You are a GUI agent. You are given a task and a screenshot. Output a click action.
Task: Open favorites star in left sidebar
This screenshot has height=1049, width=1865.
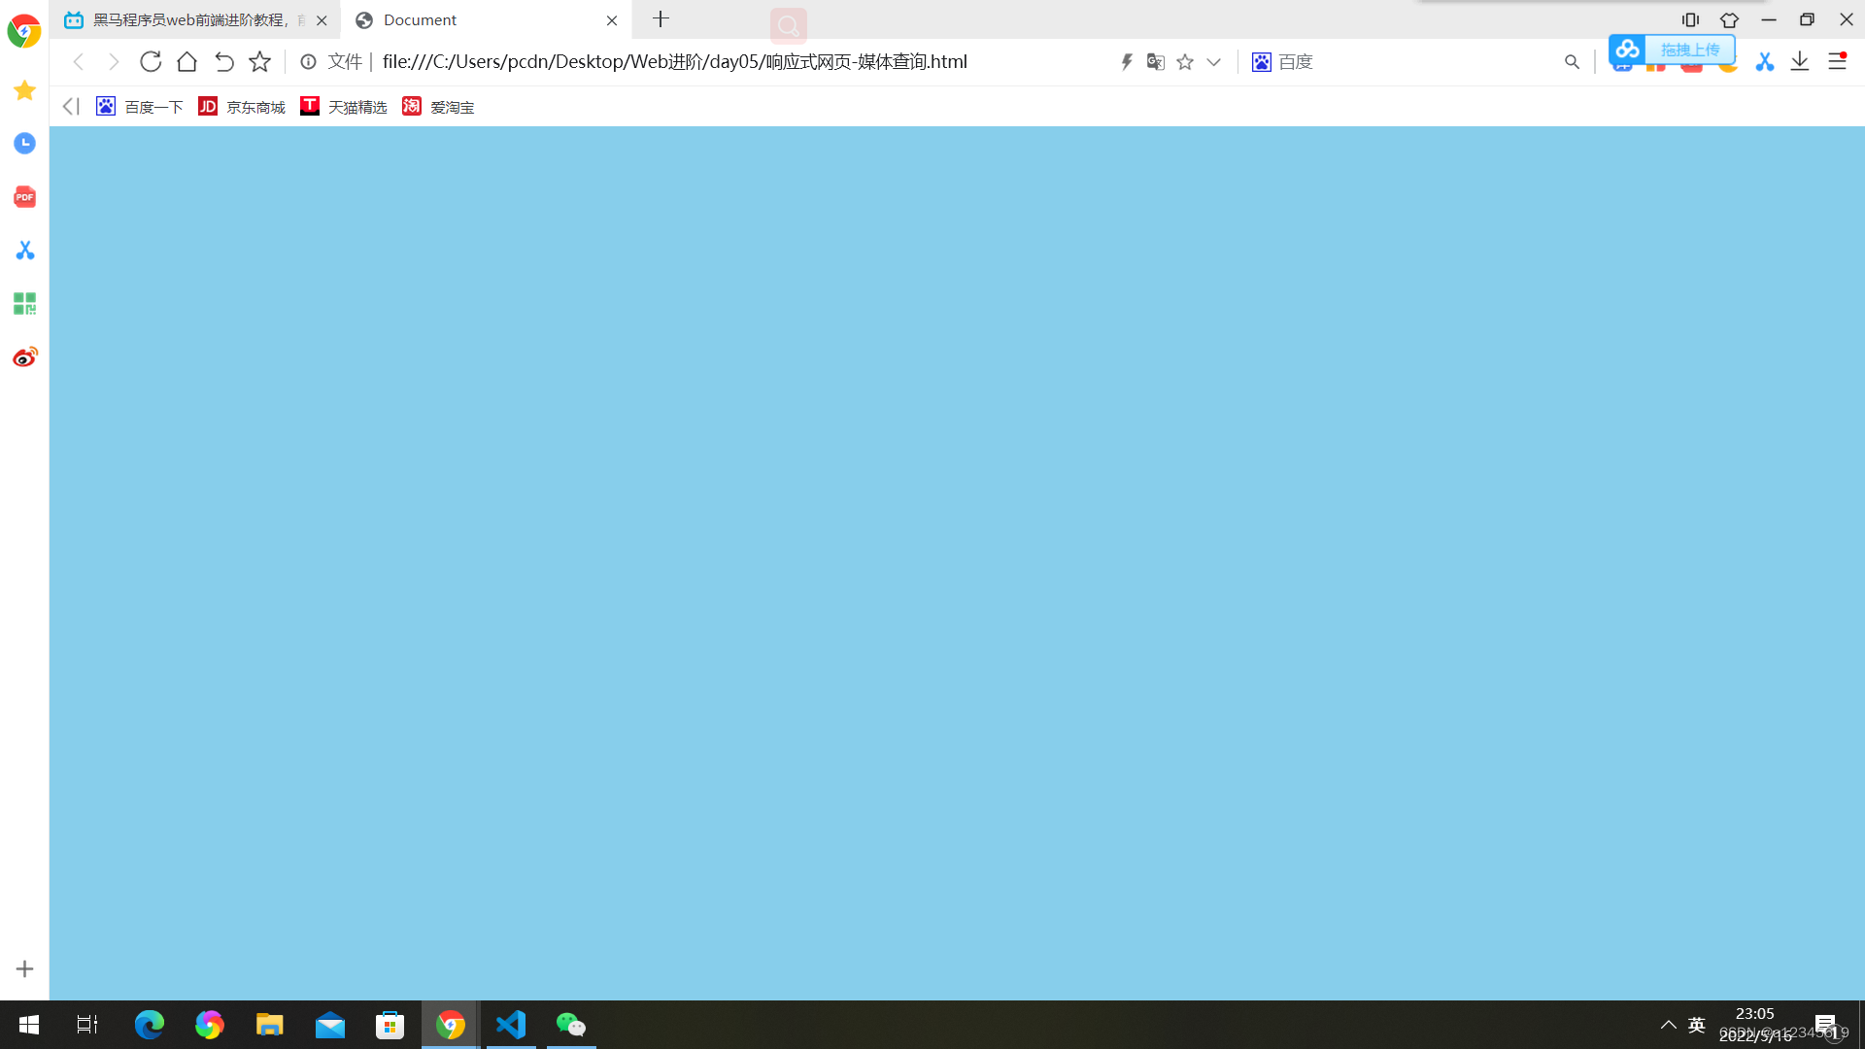pos(24,90)
